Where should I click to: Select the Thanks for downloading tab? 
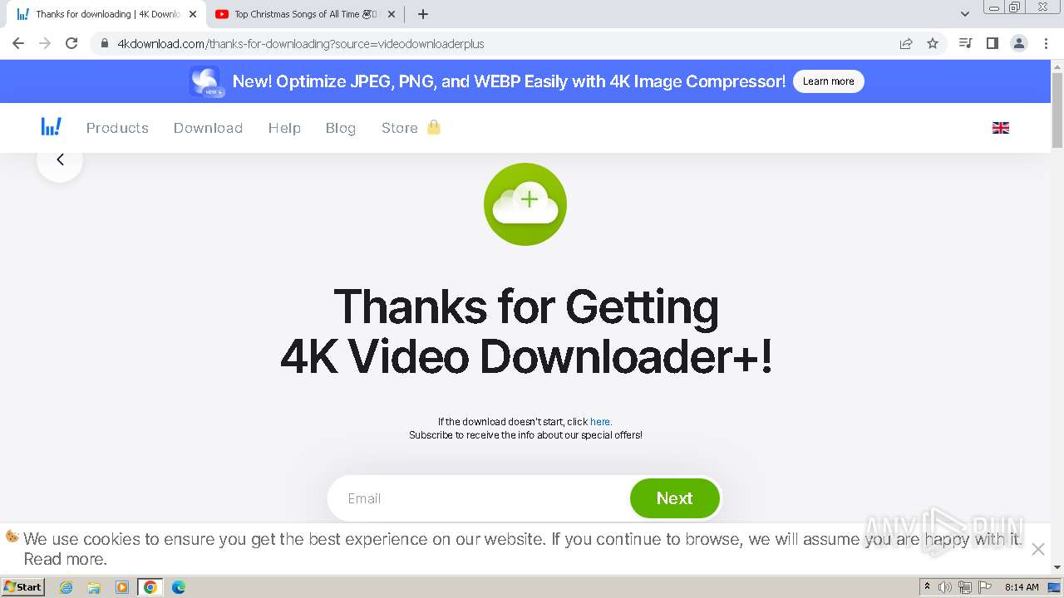click(106, 14)
